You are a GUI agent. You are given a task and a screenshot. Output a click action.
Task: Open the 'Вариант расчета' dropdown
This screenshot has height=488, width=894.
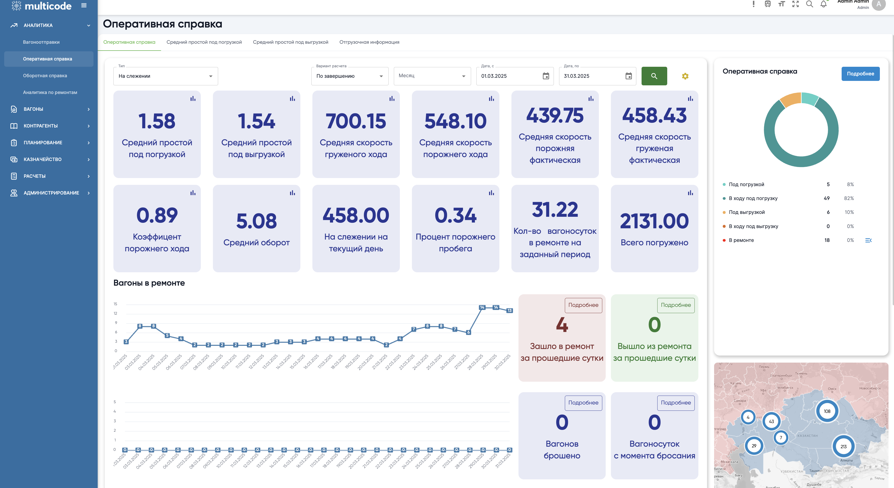350,76
